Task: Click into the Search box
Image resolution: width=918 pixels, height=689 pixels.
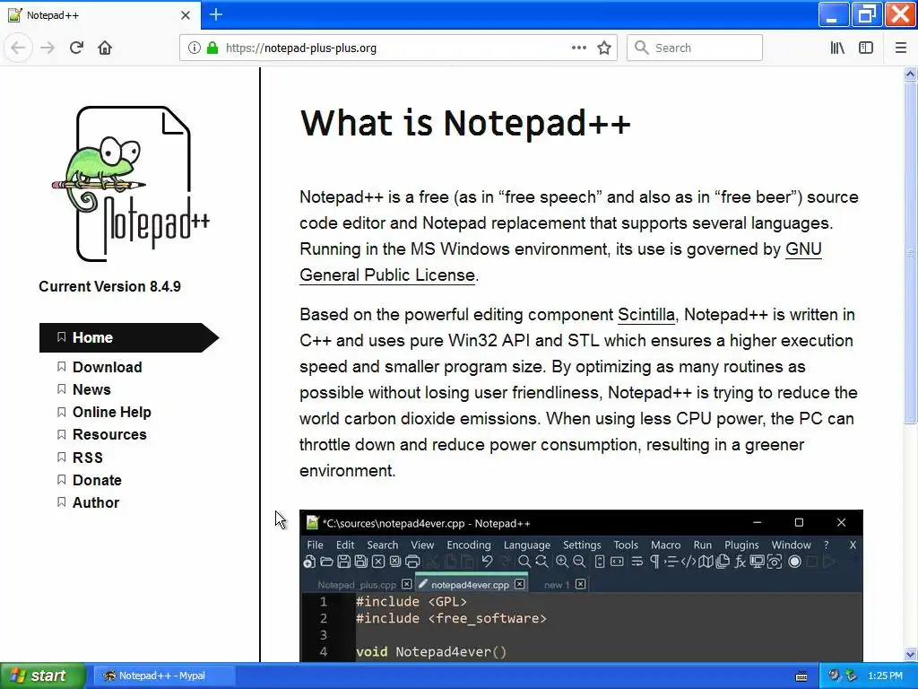Action: [x=695, y=48]
